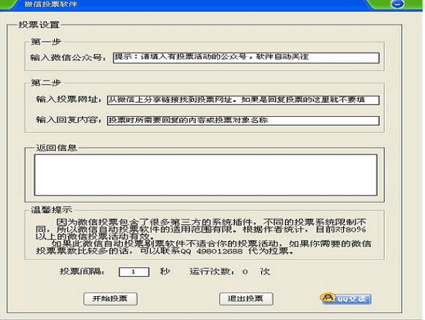Viewport: 425px width, 320px height.
Task: Click the 输入投票网址 label
Action: click(x=69, y=100)
